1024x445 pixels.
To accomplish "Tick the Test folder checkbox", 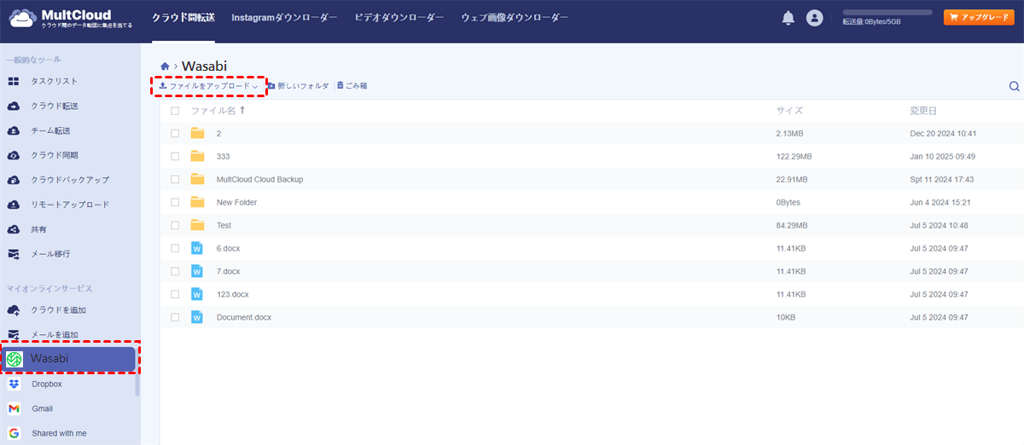I will pyautogui.click(x=175, y=225).
